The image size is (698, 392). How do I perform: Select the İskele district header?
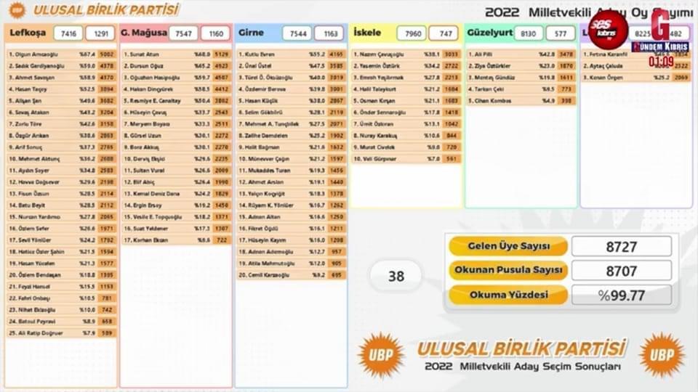point(368,33)
